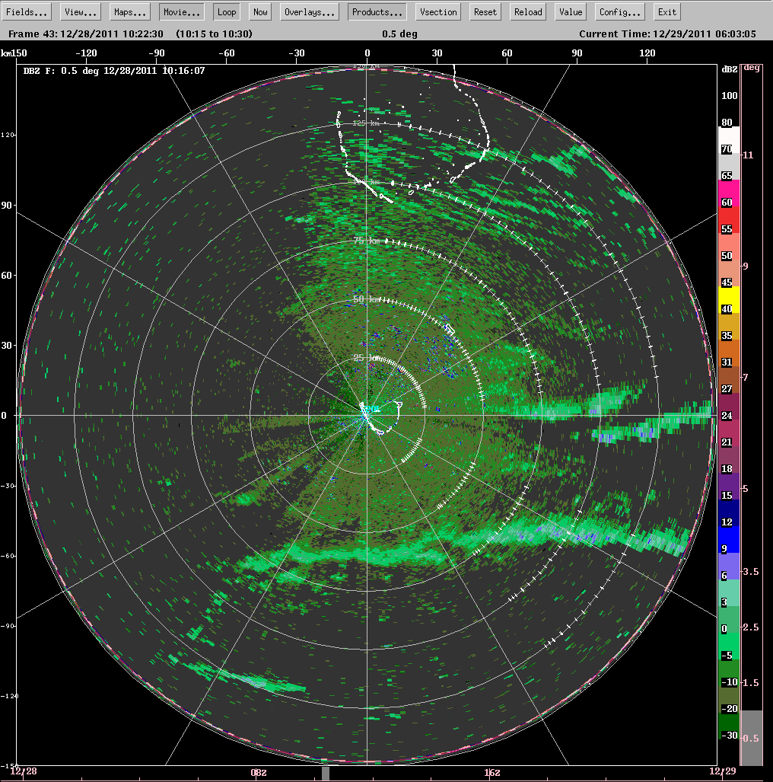The width and height of the screenshot is (773, 782).
Task: Open the Config settings
Action: (x=619, y=11)
